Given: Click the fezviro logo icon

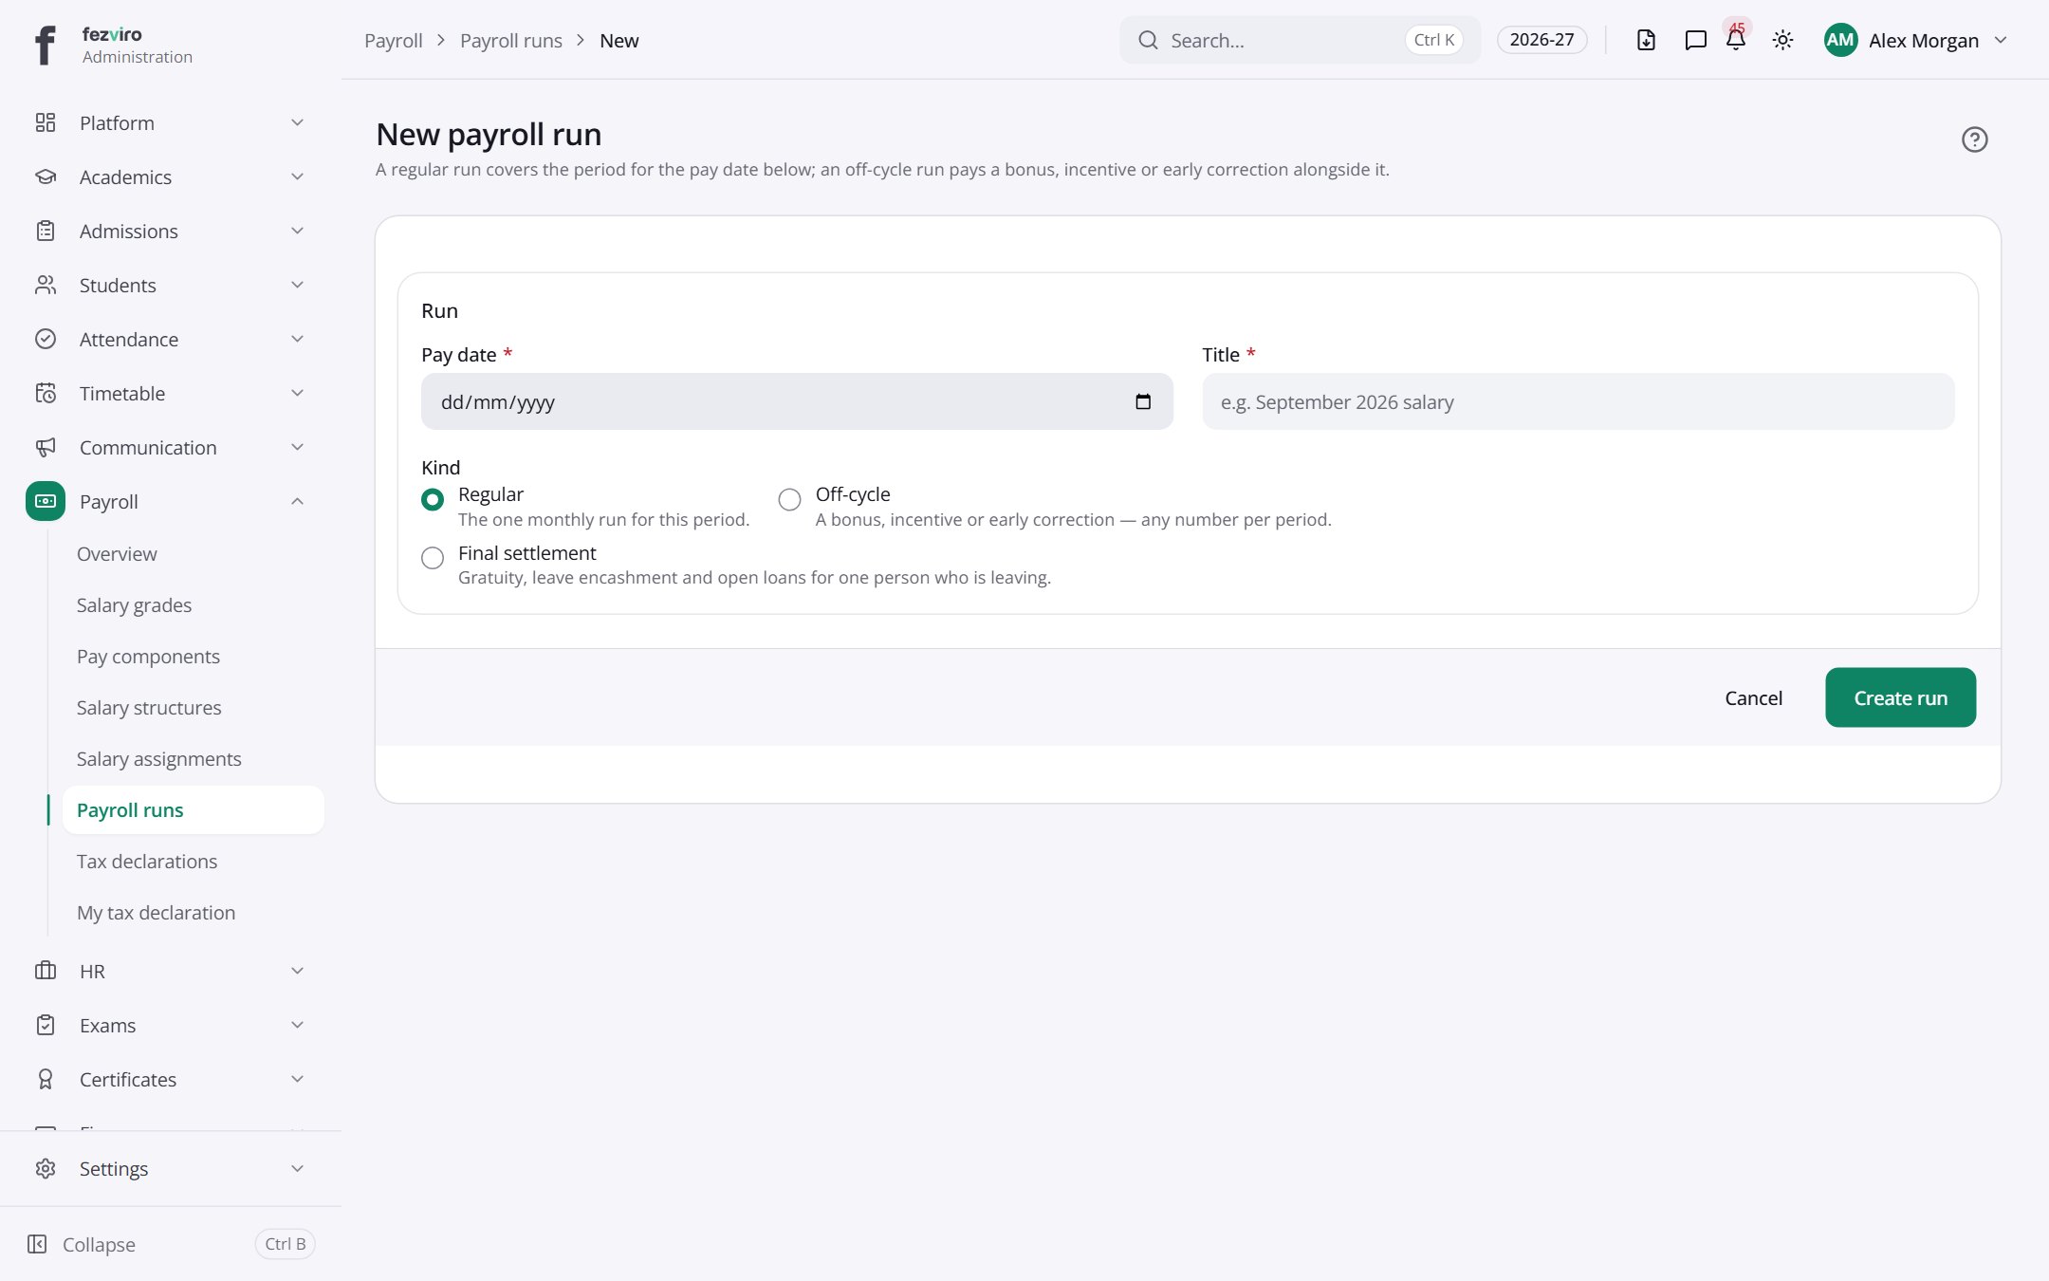Looking at the screenshot, I should (45, 45).
